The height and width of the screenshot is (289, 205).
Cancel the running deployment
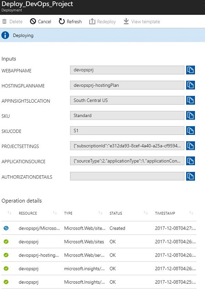click(40, 22)
